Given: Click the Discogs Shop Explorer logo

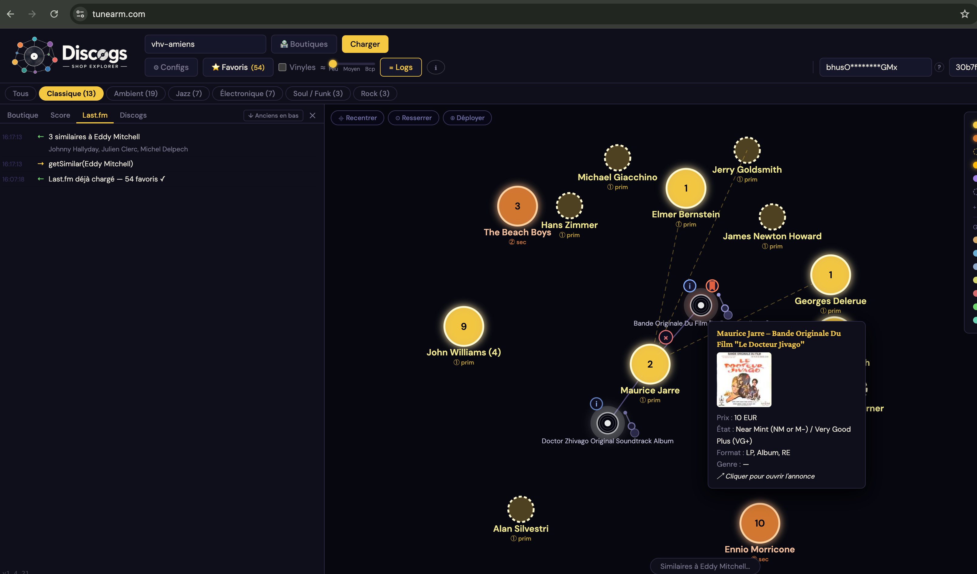Looking at the screenshot, I should 70,55.
